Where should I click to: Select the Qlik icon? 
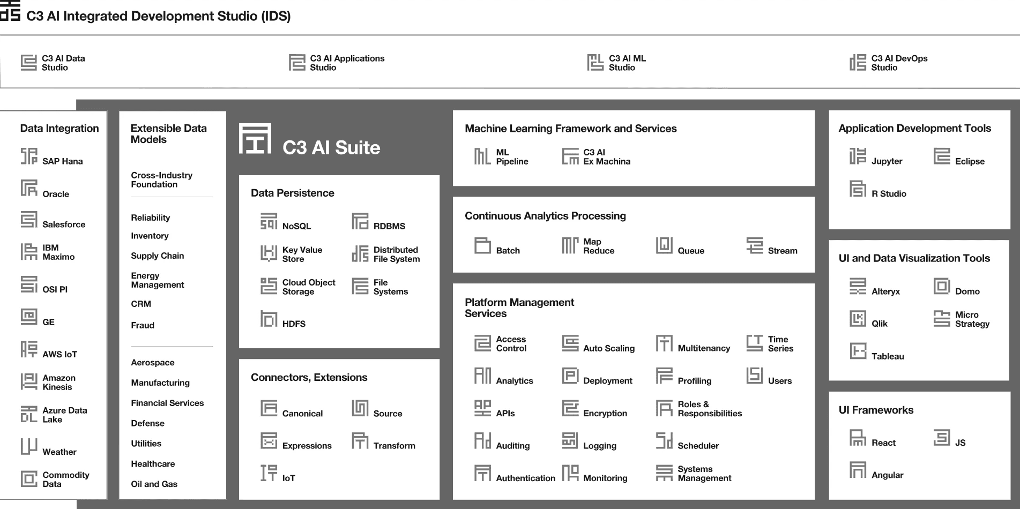coord(858,319)
